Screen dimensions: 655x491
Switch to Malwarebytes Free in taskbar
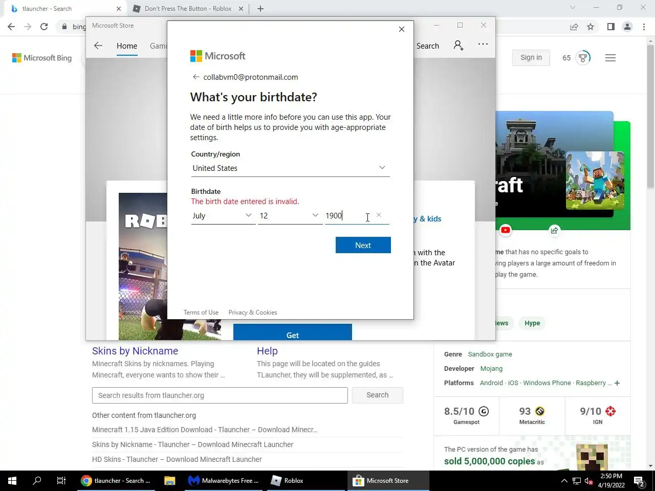pyautogui.click(x=224, y=481)
